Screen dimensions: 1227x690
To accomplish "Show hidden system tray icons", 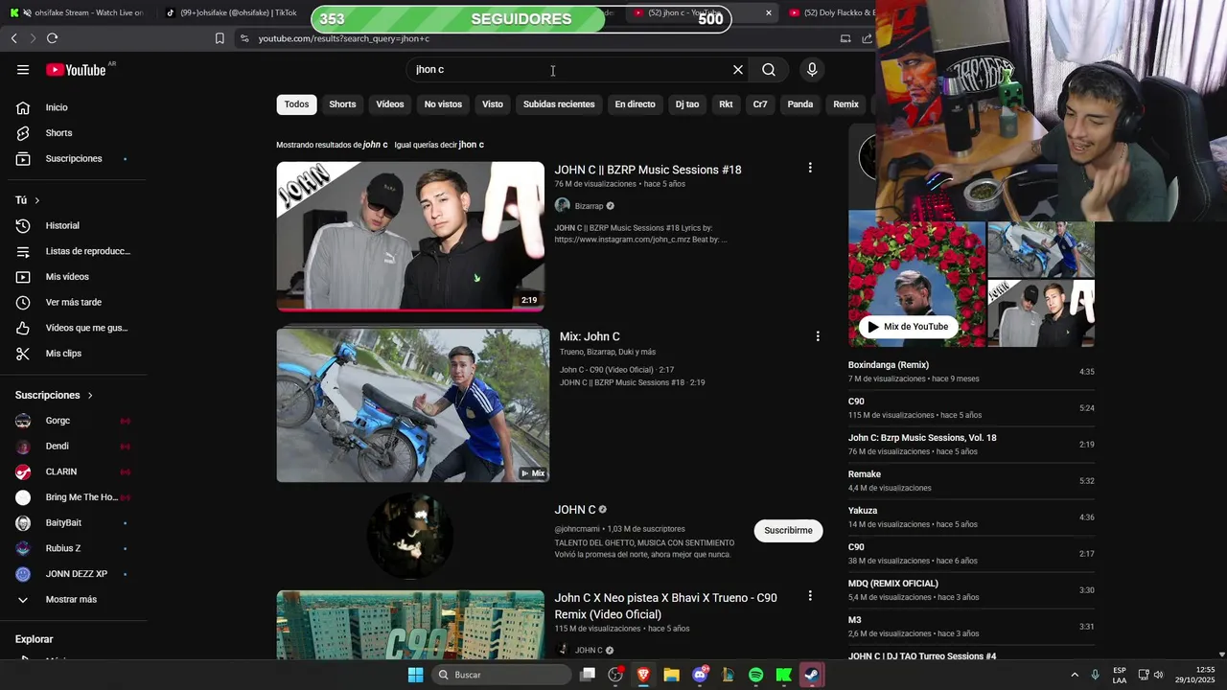I will click(1075, 675).
